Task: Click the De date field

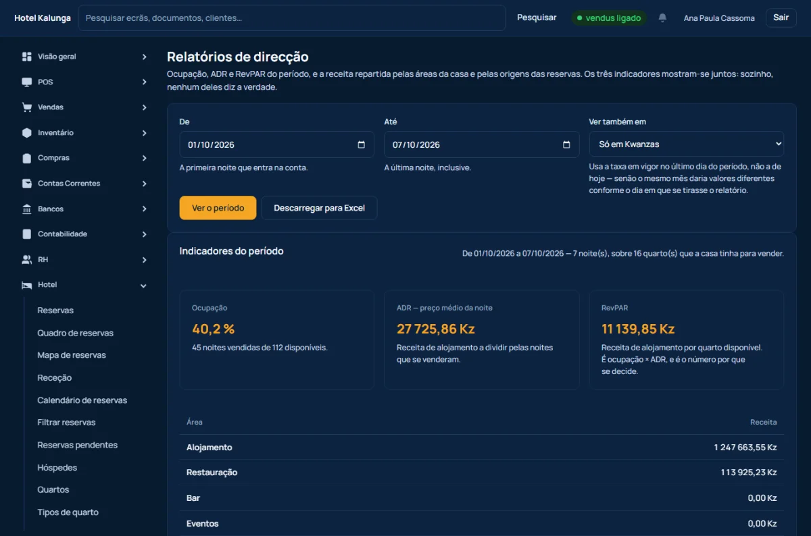Action: click(276, 144)
